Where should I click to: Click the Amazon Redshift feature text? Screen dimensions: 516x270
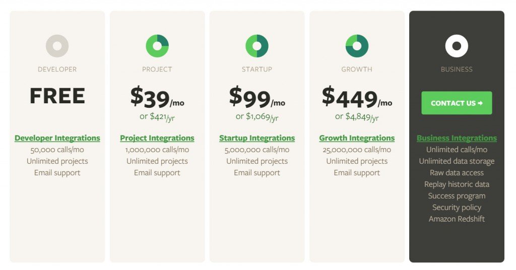(457, 219)
